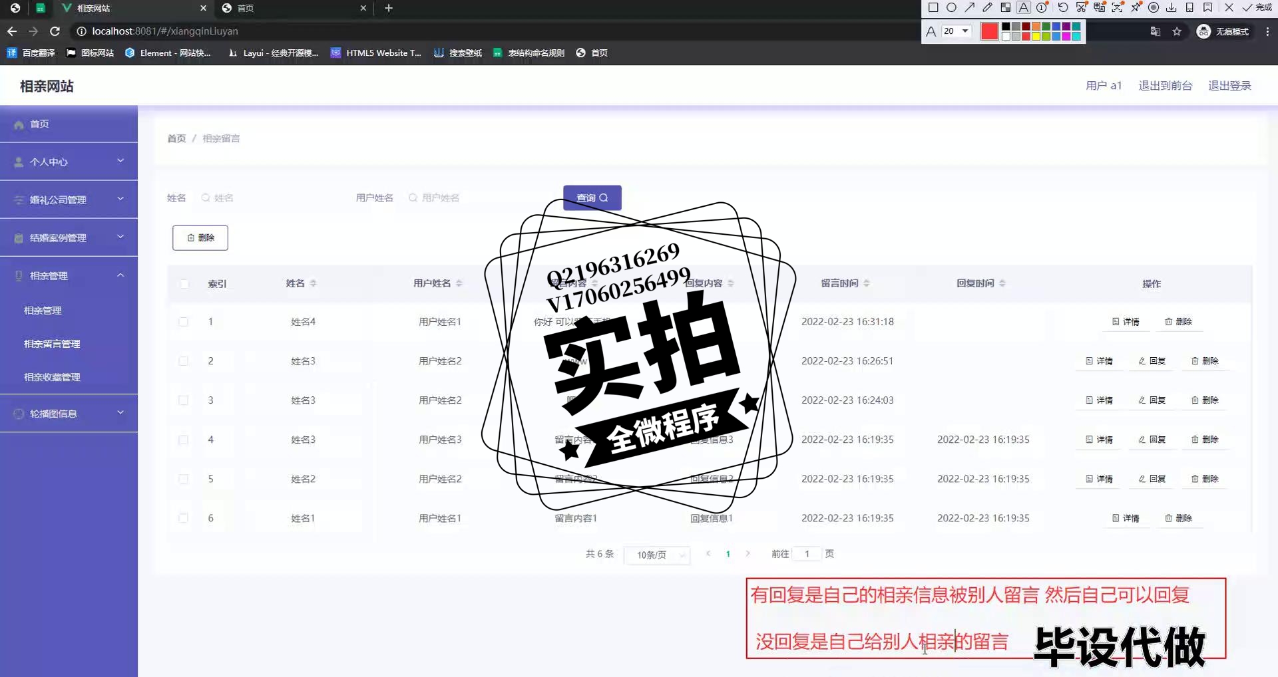Select the arrow annotation tool
Screen dimensions: 1278x677
tap(970, 7)
